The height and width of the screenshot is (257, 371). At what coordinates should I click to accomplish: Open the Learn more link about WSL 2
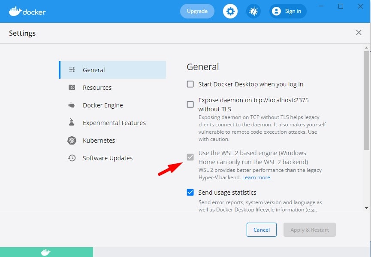[257, 177]
